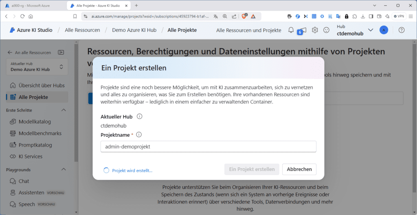Click Alle Projekte in the breadcrumb
The height and width of the screenshot is (215, 417).
pos(182,30)
